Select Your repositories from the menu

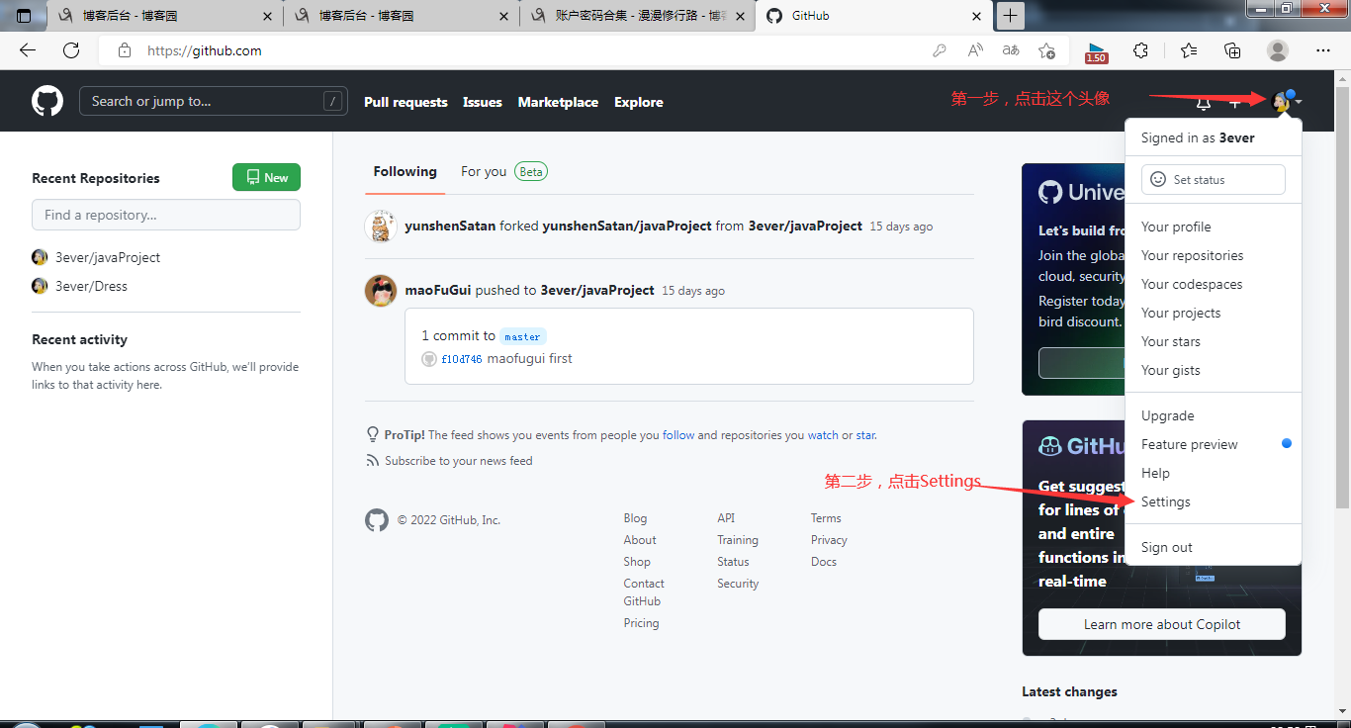[1214, 255]
